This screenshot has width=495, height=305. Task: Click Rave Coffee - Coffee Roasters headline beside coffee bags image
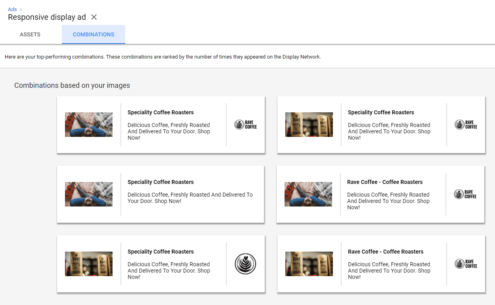[386, 252]
